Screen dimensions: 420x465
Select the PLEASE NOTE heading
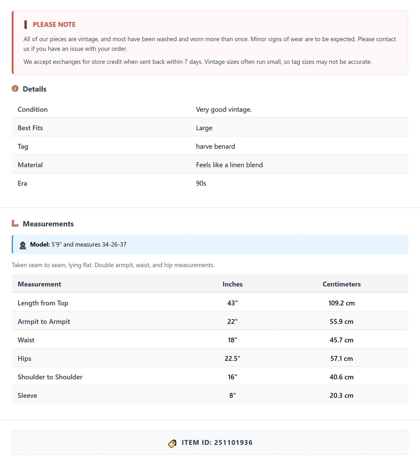[x=54, y=25]
